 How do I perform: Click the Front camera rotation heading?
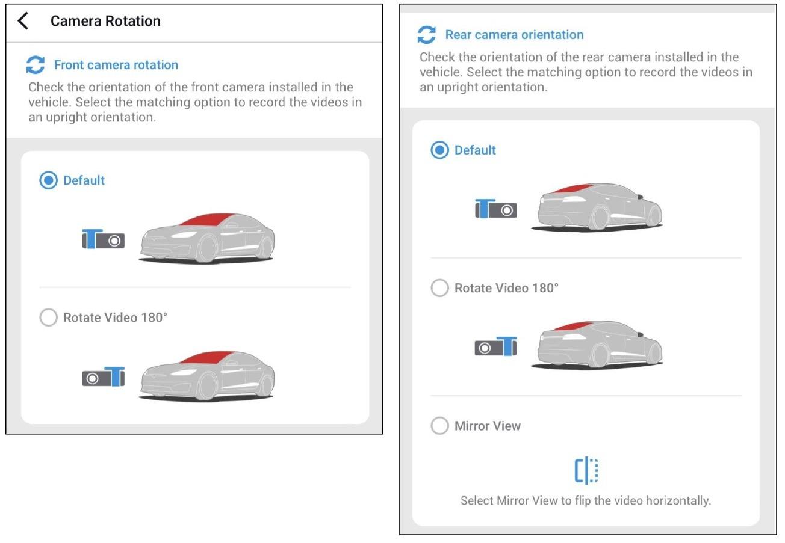(116, 65)
